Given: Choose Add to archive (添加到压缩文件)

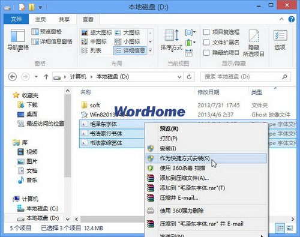Looking at the screenshot, I should pos(206,178).
